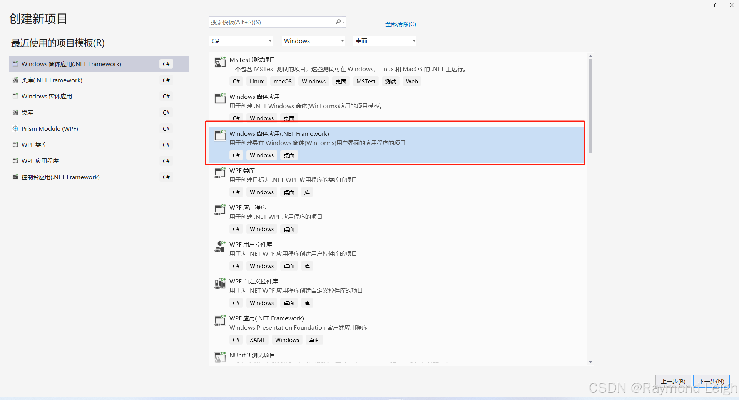Click the C# badge beside recent Prism Module (WPF)
This screenshot has height=400, width=739.
166,128
